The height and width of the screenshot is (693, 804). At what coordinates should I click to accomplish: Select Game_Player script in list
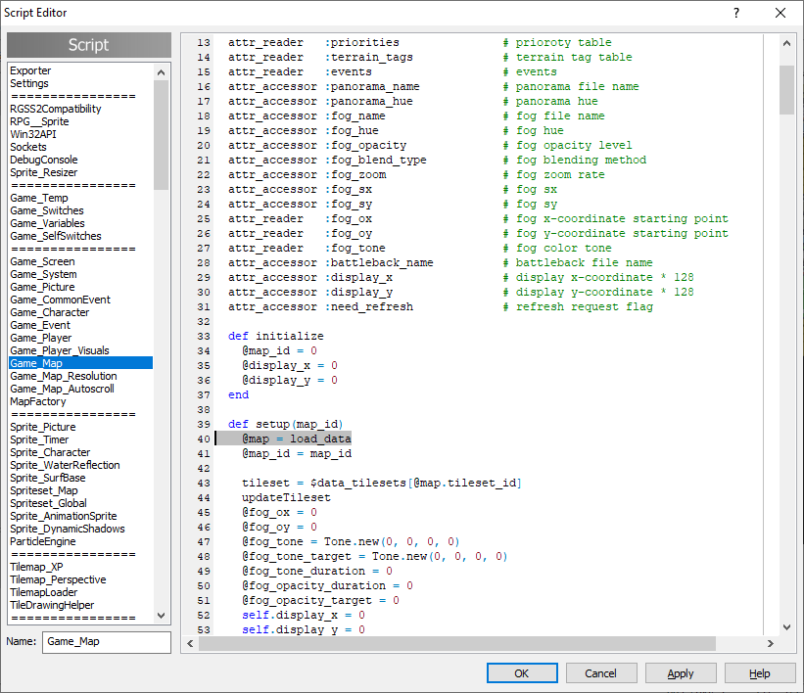click(41, 338)
